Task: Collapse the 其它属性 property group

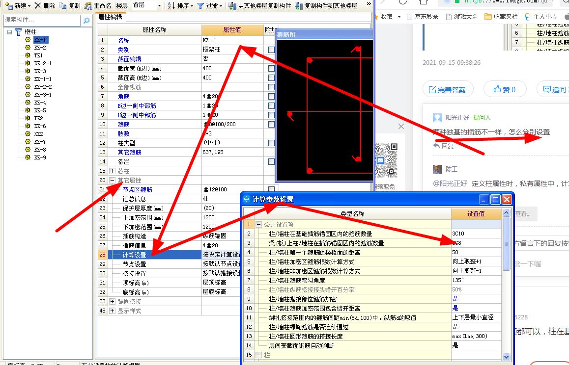Action: [112, 180]
